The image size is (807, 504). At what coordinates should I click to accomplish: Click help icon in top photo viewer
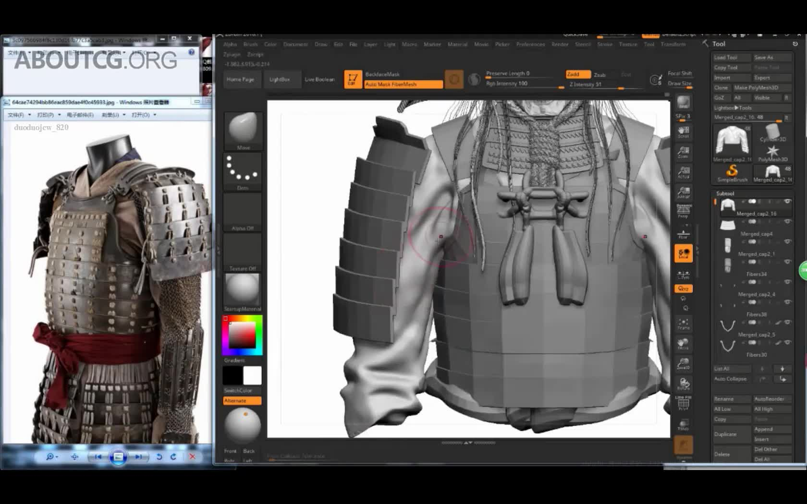pos(191,52)
